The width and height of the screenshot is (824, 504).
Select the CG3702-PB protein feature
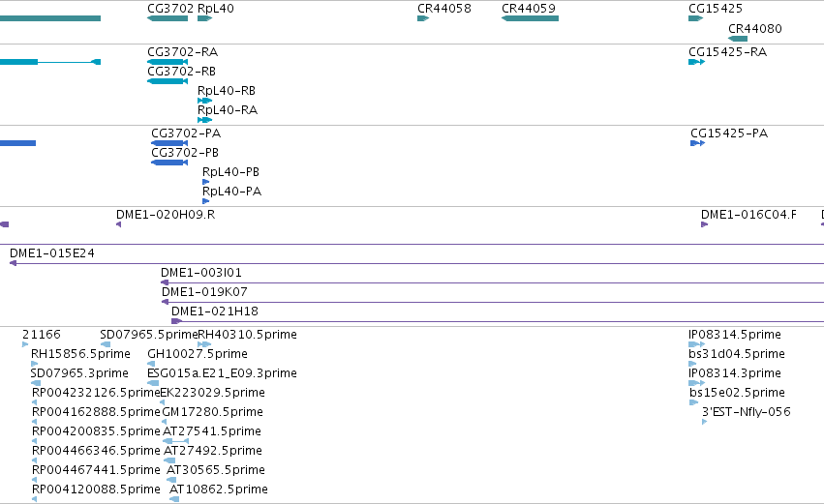point(169,163)
